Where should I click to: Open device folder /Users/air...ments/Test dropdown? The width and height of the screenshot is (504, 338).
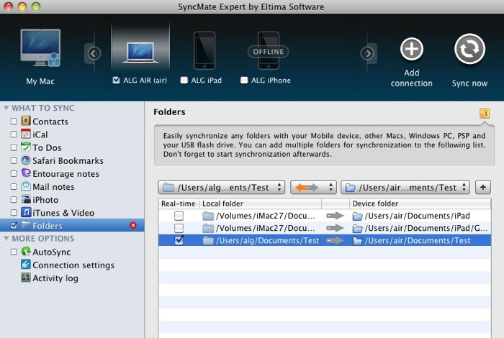tap(405, 188)
